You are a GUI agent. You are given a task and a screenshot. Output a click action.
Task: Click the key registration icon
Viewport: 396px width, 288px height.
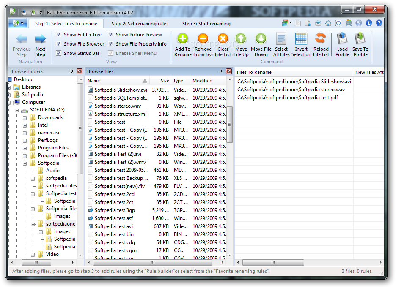(359, 23)
